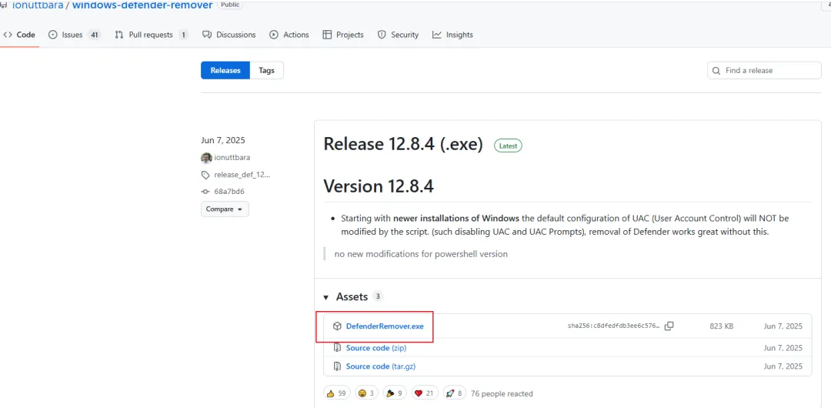Open the release_def_12 tag link
831x408 pixels.
point(242,175)
